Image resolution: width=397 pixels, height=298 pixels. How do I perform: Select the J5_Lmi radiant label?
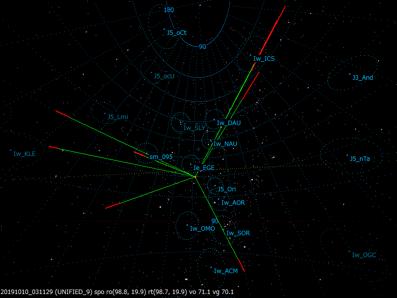coord(118,117)
